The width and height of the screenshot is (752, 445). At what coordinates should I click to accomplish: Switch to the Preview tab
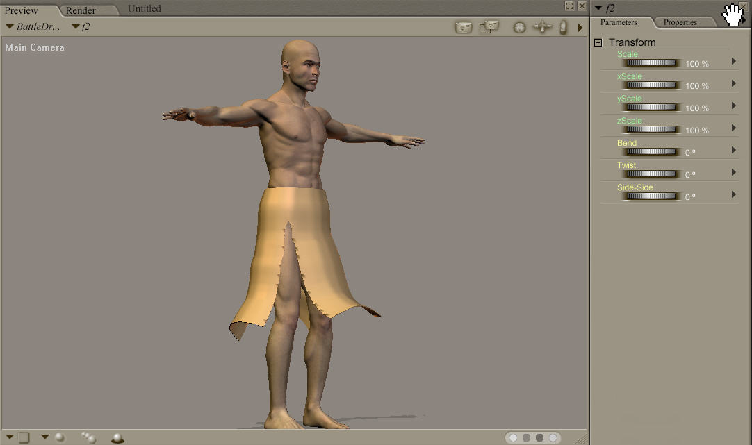[21, 10]
